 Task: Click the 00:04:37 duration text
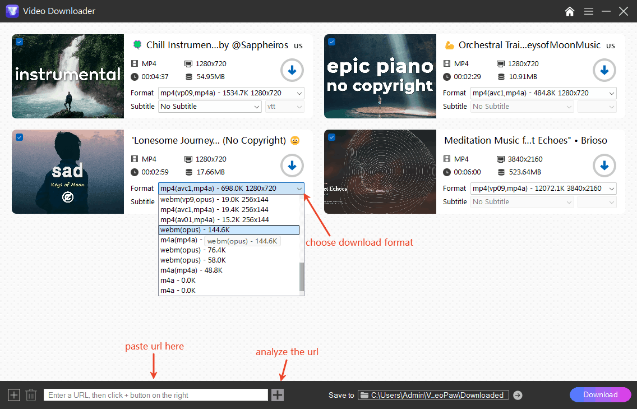tap(155, 77)
